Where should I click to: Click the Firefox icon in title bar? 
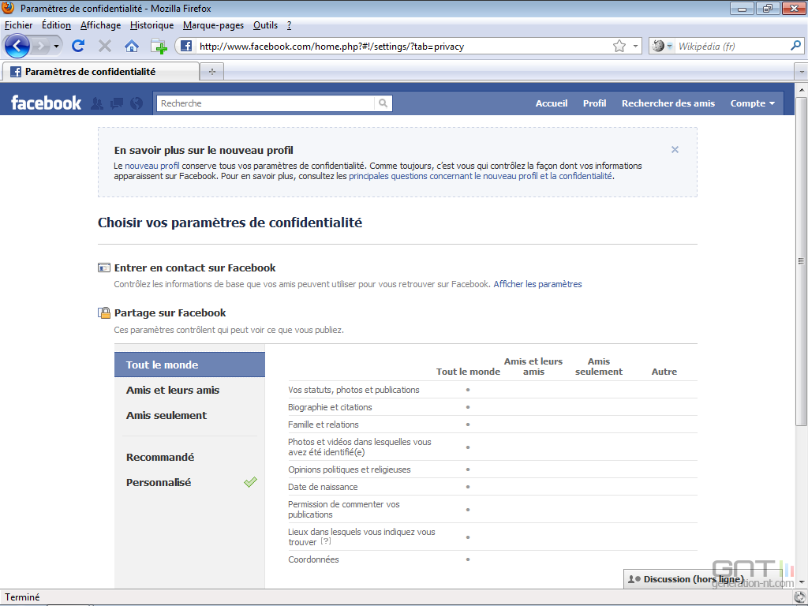click(x=8, y=8)
